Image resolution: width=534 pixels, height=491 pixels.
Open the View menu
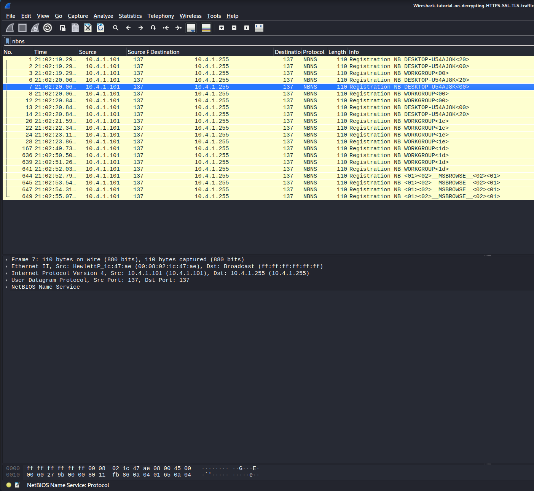43,16
